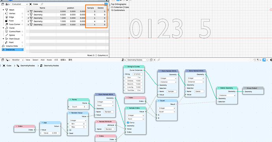Duplicate the Geometry Nodes node group
The height and width of the screenshot is (142, 272).
tap(151, 60)
